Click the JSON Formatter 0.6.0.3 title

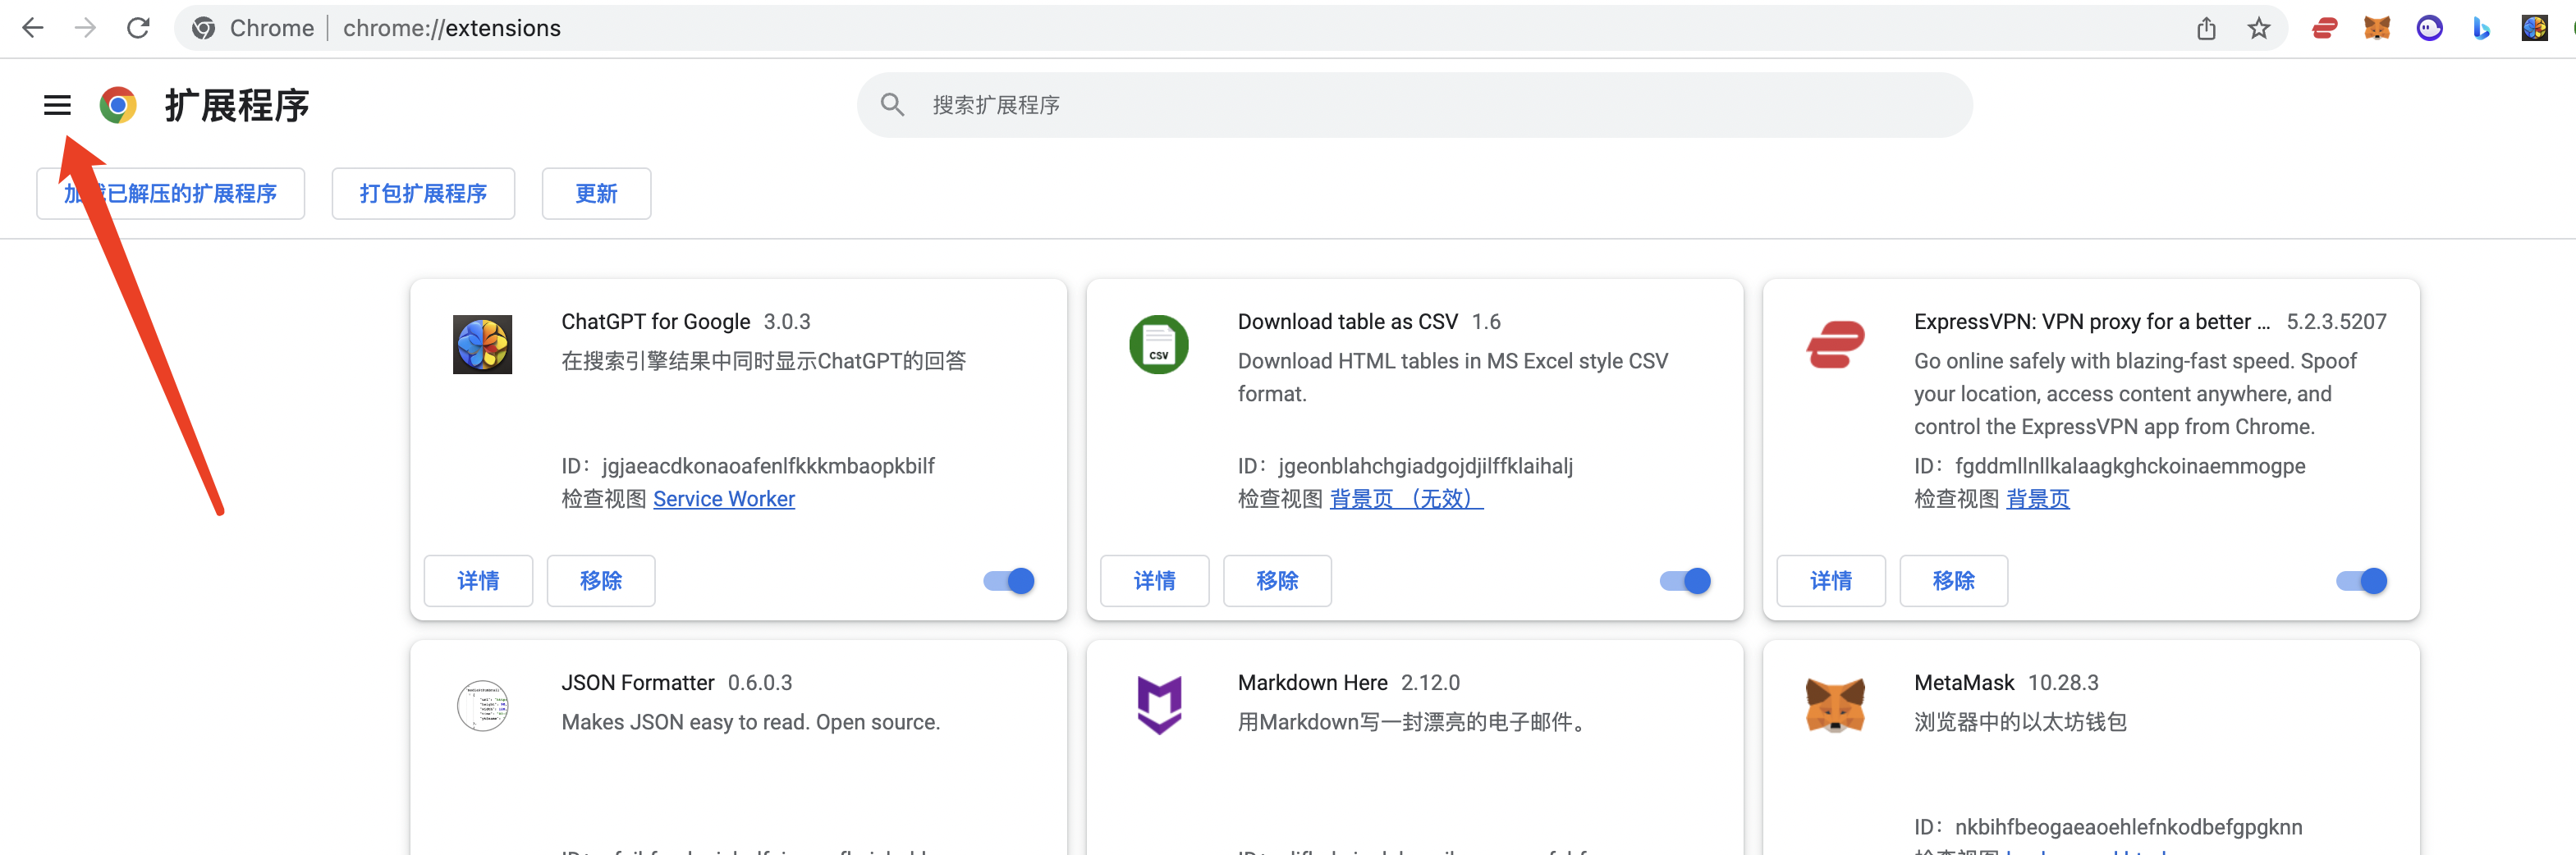click(x=676, y=683)
